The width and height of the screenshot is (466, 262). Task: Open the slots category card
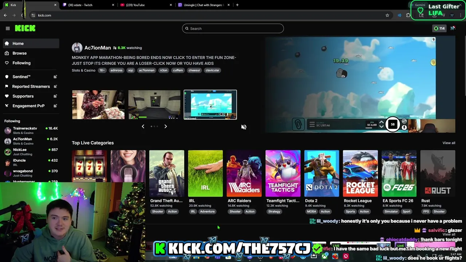pyautogui.click(x=89, y=166)
